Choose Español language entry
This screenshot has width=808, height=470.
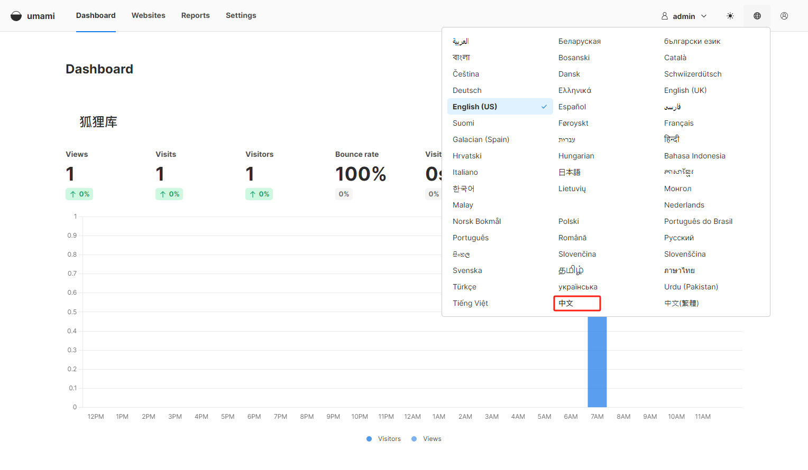(572, 107)
